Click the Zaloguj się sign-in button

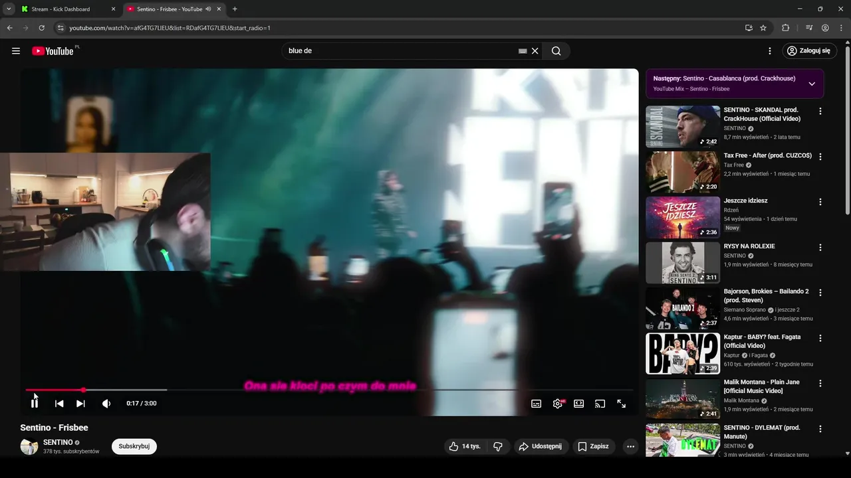pos(809,51)
